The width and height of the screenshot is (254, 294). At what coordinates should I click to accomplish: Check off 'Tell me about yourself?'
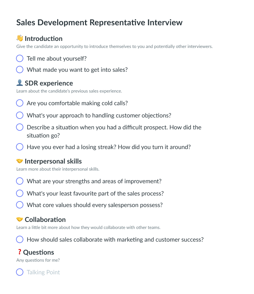(20, 58)
